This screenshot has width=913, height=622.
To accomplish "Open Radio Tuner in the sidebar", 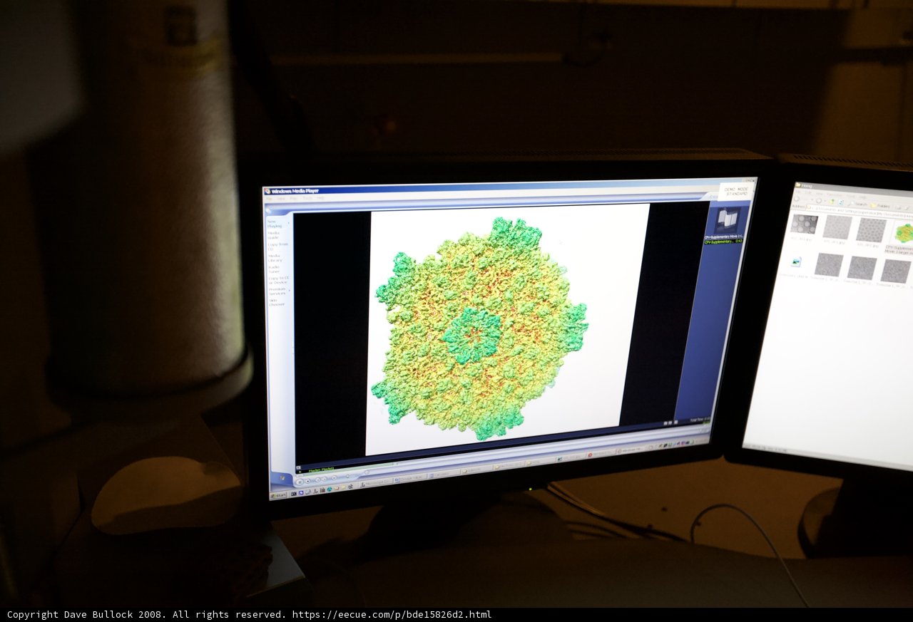I will point(274,269).
